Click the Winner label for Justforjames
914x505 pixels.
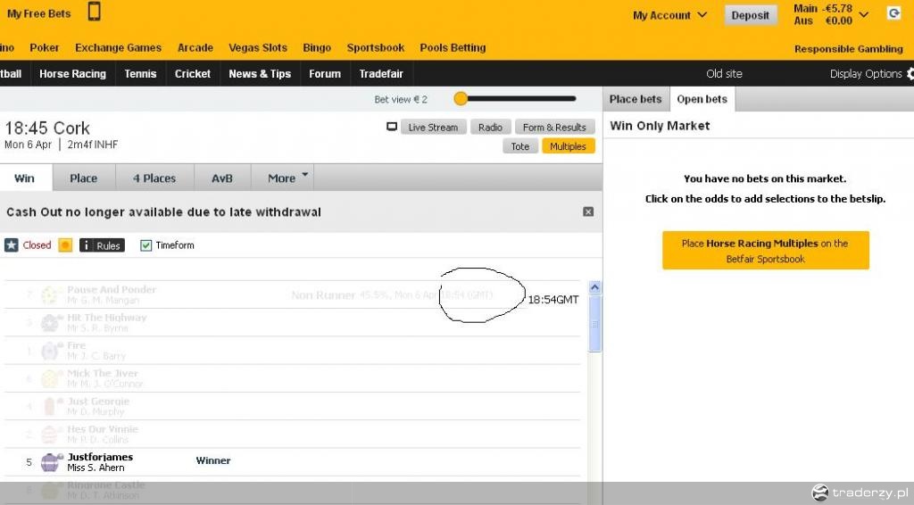(x=213, y=460)
